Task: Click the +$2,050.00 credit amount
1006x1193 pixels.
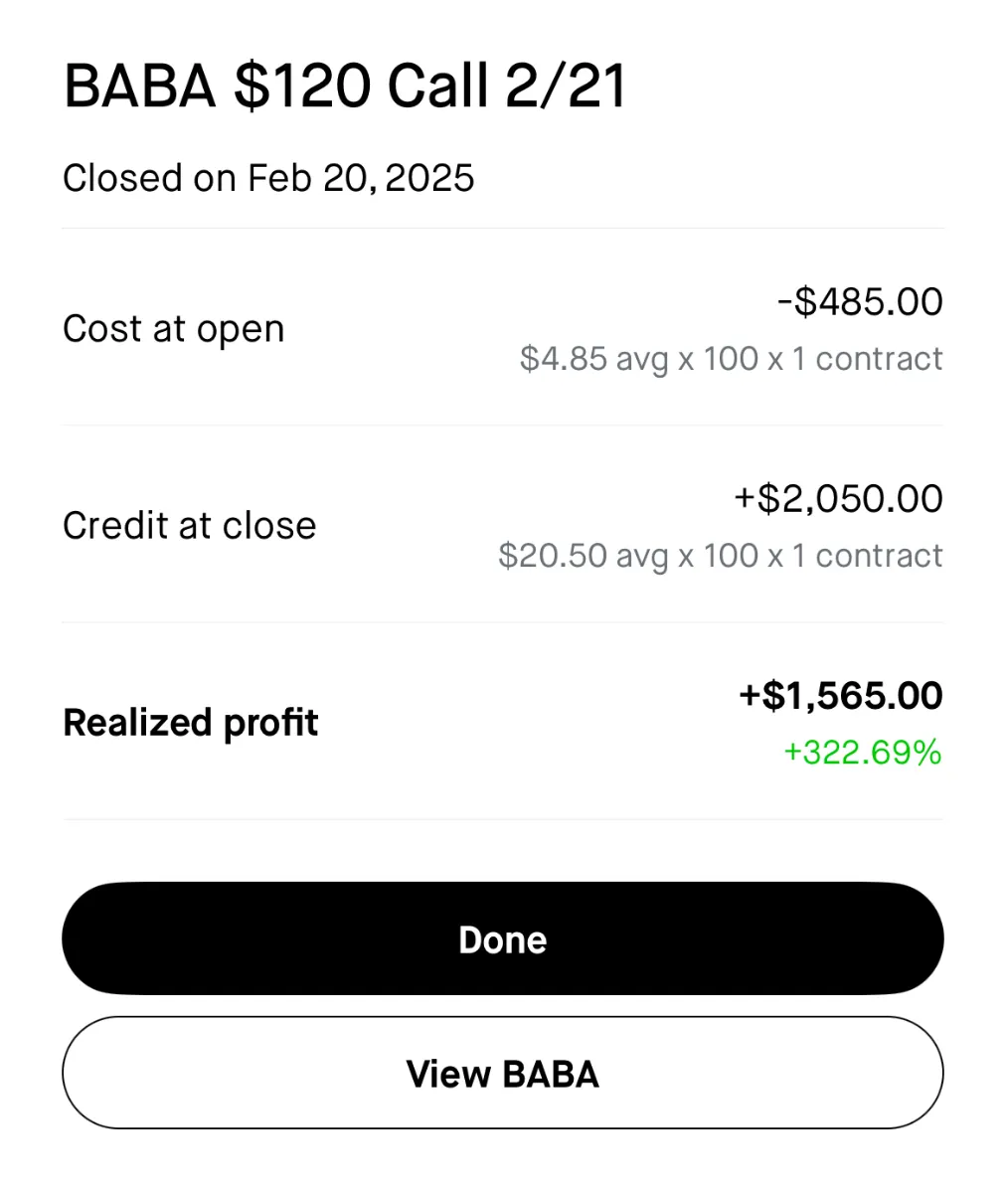Action: [838, 499]
